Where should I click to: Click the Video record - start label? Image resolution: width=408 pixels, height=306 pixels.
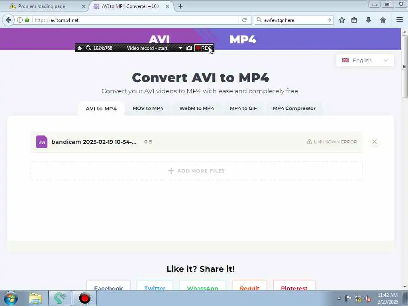pyautogui.click(x=147, y=48)
